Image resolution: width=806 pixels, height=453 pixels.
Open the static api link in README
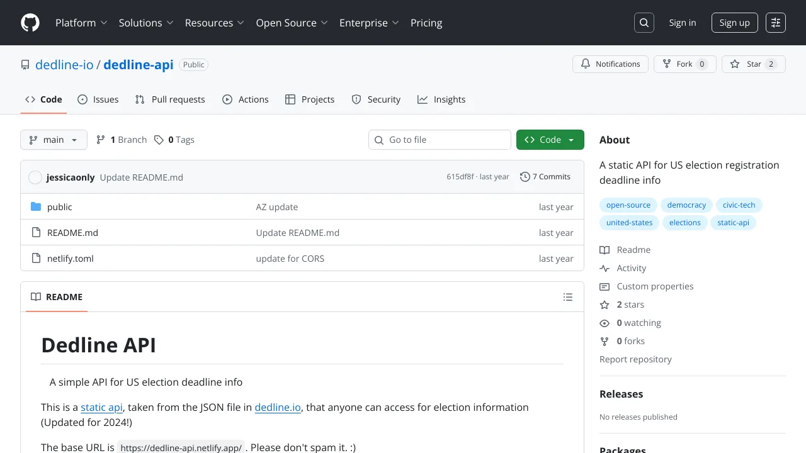(x=102, y=407)
